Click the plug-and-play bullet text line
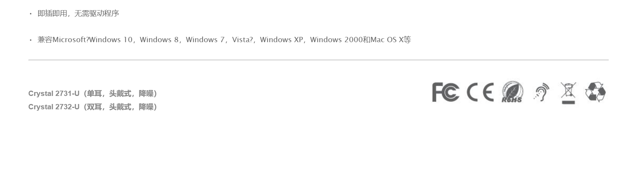Viewport: 637px width, 175px height. (78, 13)
